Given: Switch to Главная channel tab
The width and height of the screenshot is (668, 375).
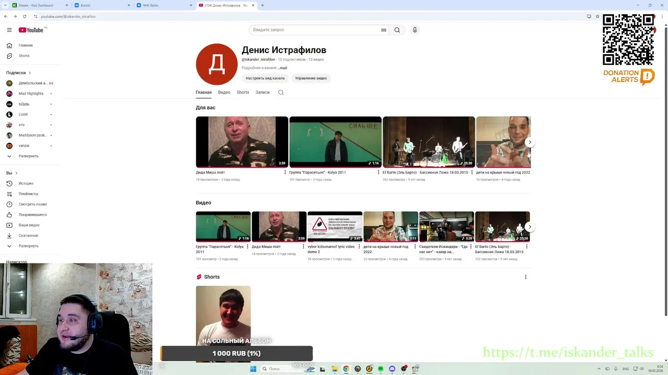Looking at the screenshot, I should coord(204,93).
